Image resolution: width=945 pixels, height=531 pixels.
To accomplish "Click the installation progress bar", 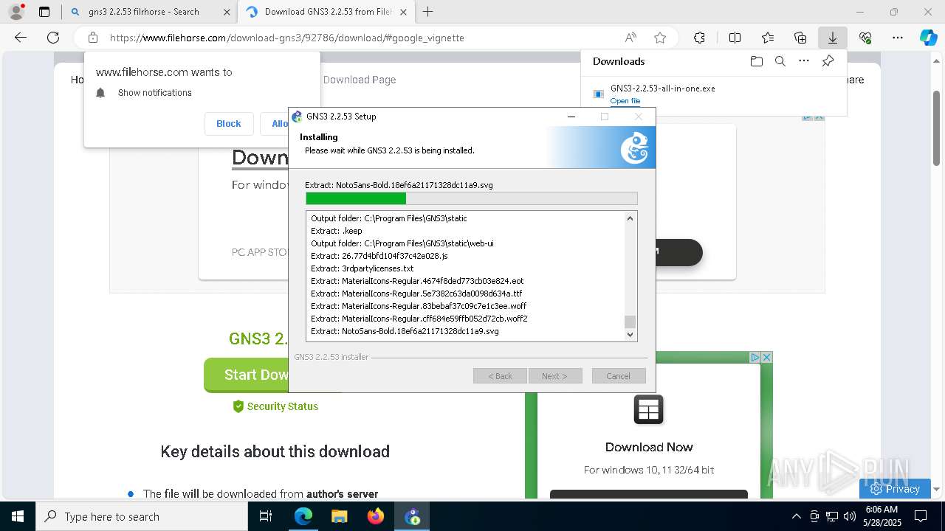I will point(471,198).
